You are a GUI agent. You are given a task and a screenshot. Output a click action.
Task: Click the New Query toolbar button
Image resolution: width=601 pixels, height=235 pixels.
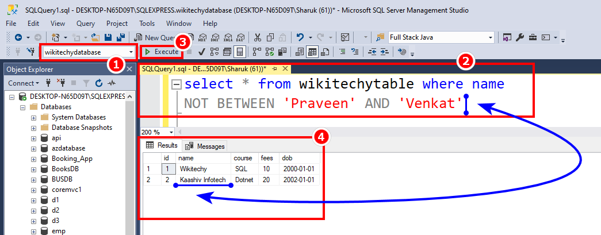pyautogui.click(x=154, y=37)
